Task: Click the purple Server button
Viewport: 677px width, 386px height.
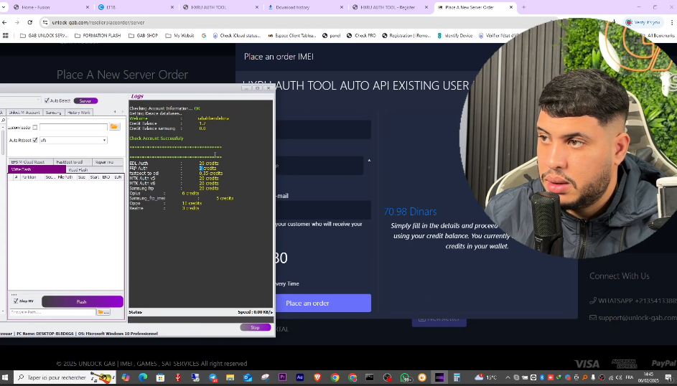Action: 85,101
